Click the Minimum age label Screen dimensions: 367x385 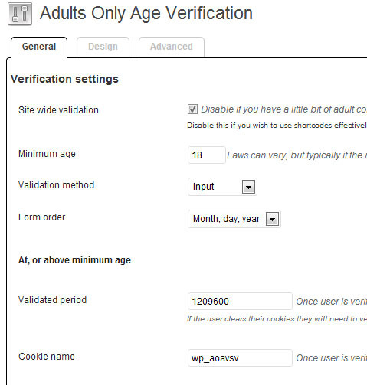47,154
